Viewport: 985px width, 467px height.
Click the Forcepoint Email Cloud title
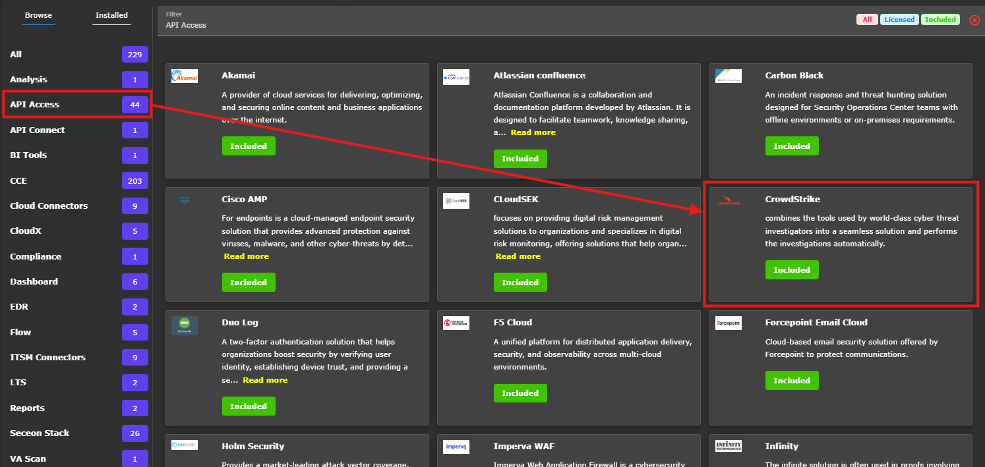coord(816,322)
